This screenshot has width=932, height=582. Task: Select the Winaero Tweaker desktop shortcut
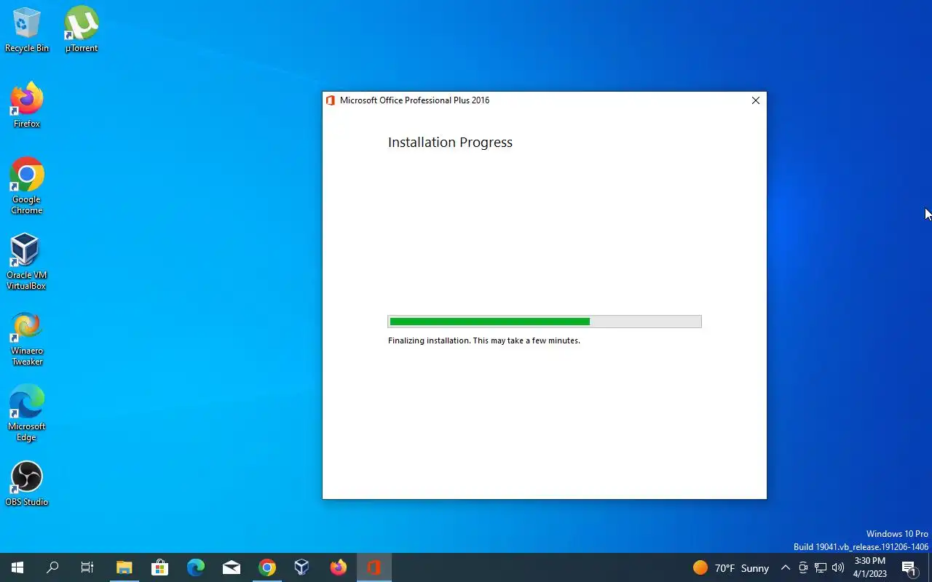[x=27, y=338]
